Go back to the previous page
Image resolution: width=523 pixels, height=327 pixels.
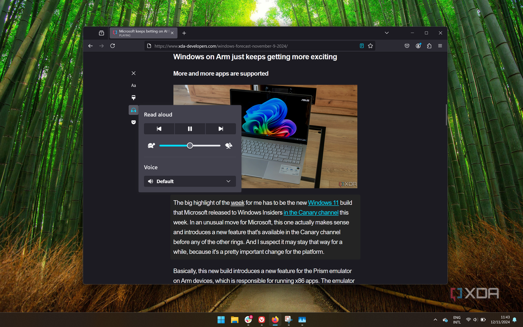click(x=90, y=46)
